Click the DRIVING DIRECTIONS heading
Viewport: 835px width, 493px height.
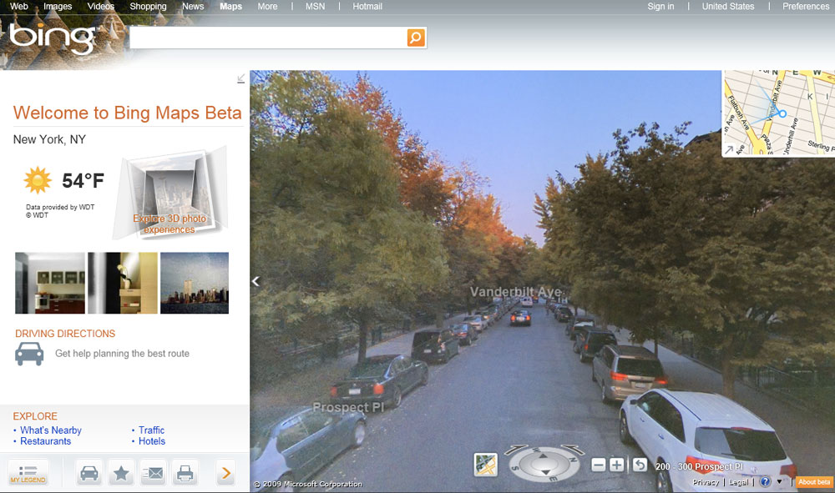(x=65, y=334)
